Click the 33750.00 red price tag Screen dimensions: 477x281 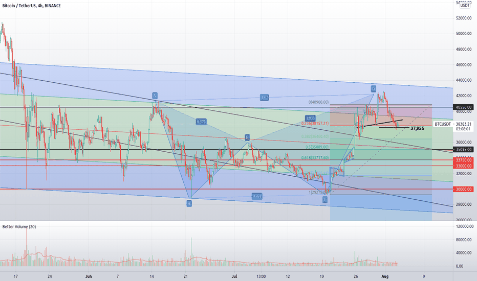pyautogui.click(x=464, y=160)
